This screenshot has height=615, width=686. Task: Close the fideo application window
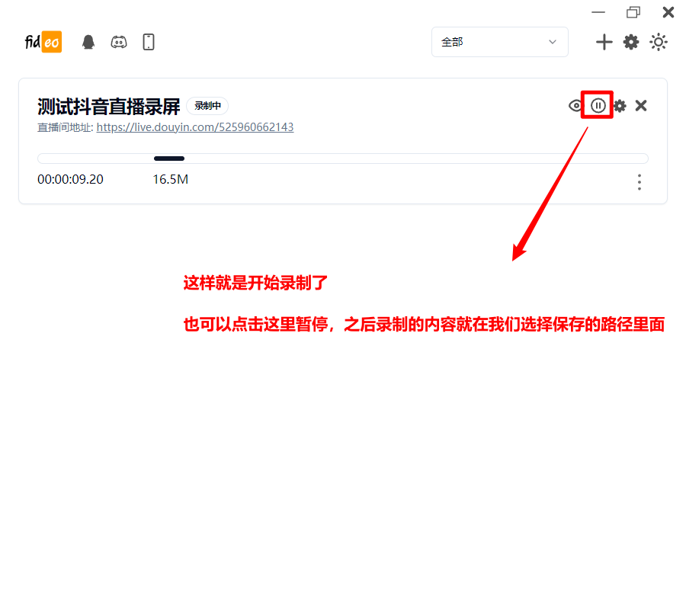point(668,12)
